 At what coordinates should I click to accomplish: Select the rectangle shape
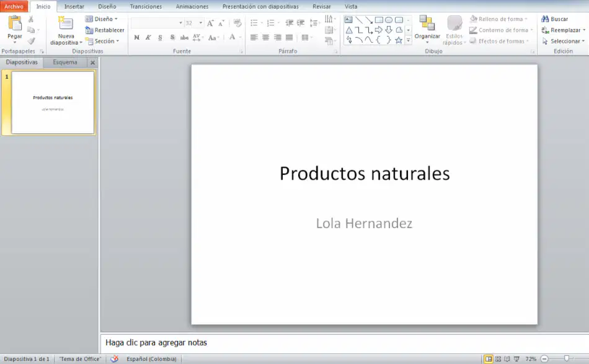pos(379,20)
